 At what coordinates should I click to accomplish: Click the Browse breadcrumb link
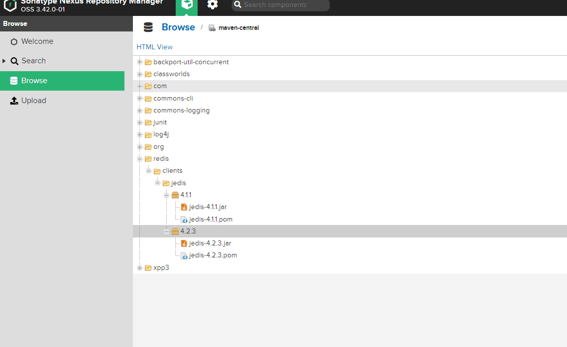point(178,27)
